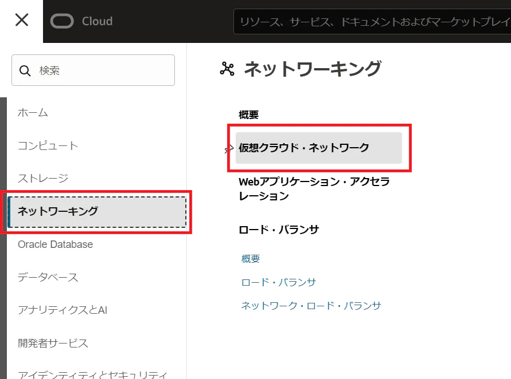
Task: Open the 概要 link under ロード・バランサ
Action: (x=250, y=259)
